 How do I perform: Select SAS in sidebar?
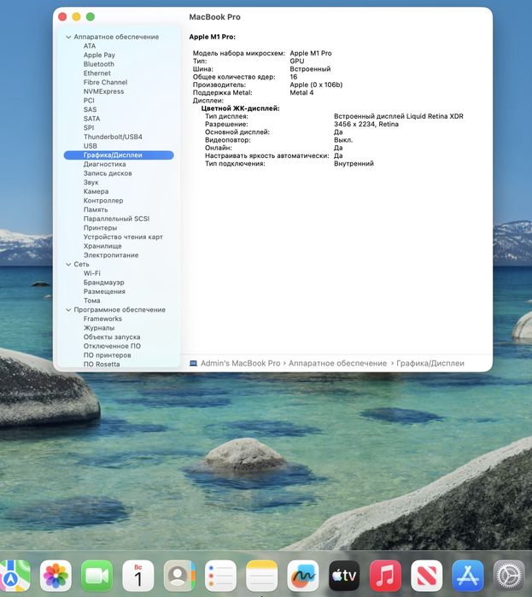pyautogui.click(x=90, y=109)
